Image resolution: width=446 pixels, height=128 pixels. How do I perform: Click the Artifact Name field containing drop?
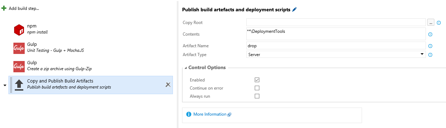tap(336, 45)
